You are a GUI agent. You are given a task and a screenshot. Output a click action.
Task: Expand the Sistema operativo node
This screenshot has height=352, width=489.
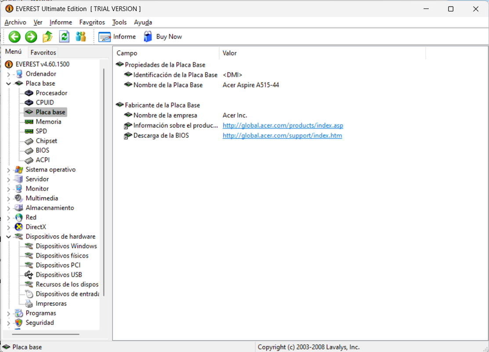coord(8,170)
